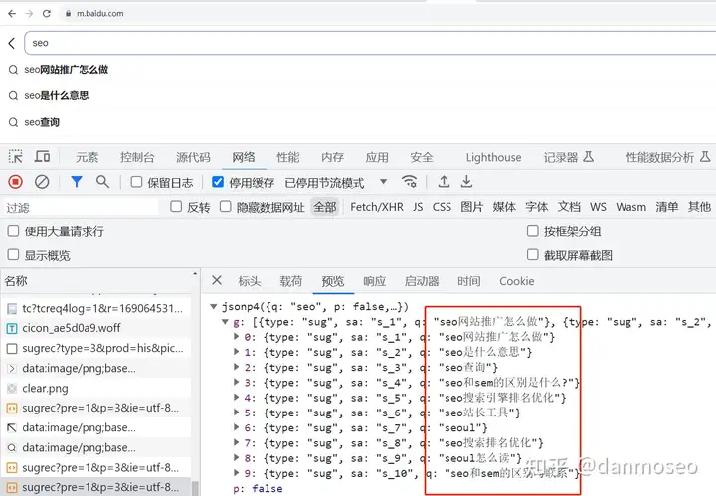This screenshot has width=716, height=496.
Task: Open the 载荷 detail tab
Action: [290, 281]
